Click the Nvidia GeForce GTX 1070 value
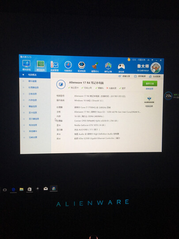179x239 pixels. click(x=90, y=125)
